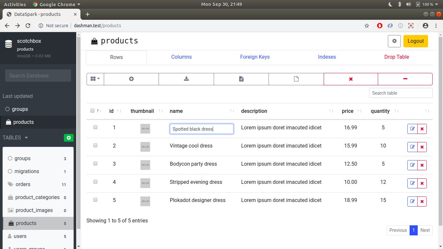
Task: Click the green add table button
Action: pos(69,138)
